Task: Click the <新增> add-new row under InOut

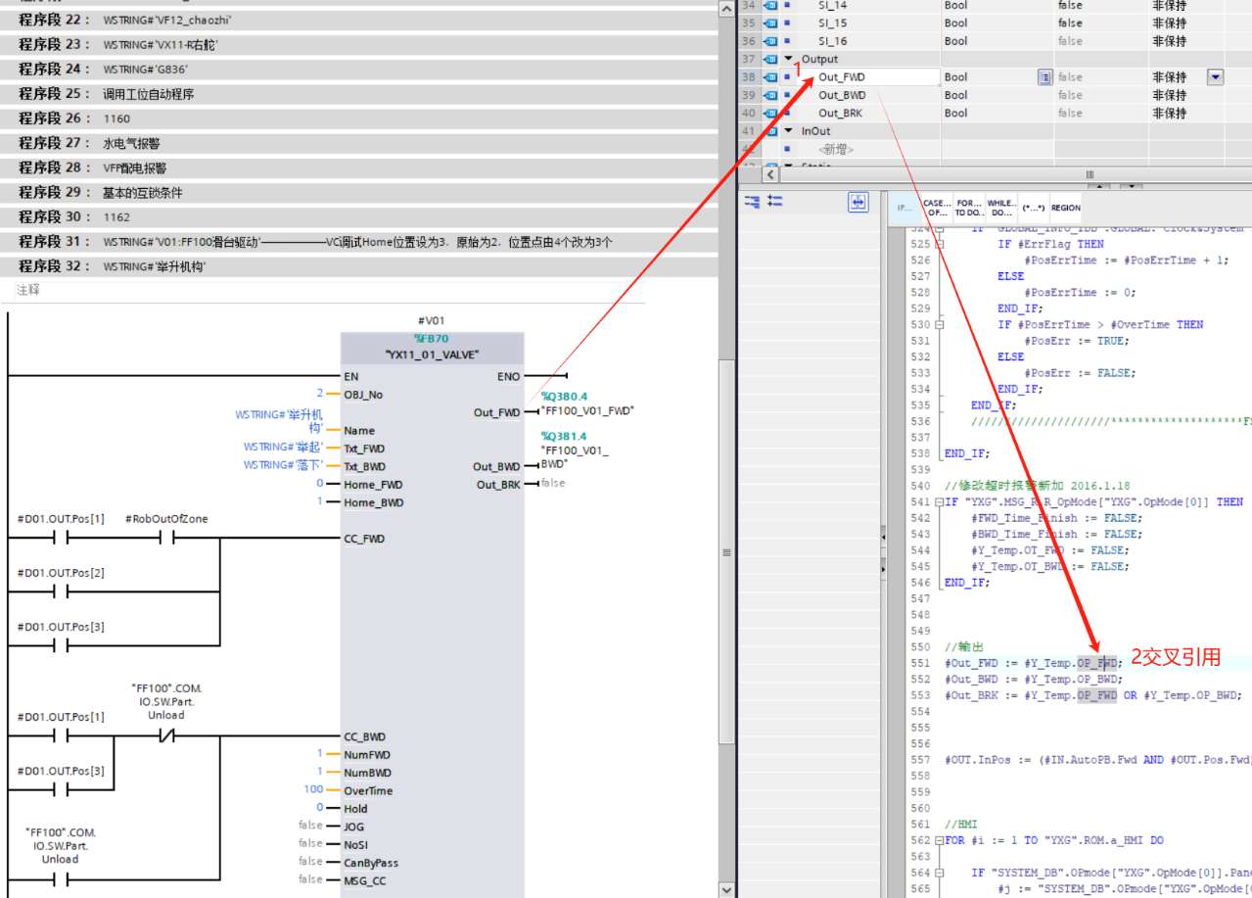Action: [x=835, y=149]
